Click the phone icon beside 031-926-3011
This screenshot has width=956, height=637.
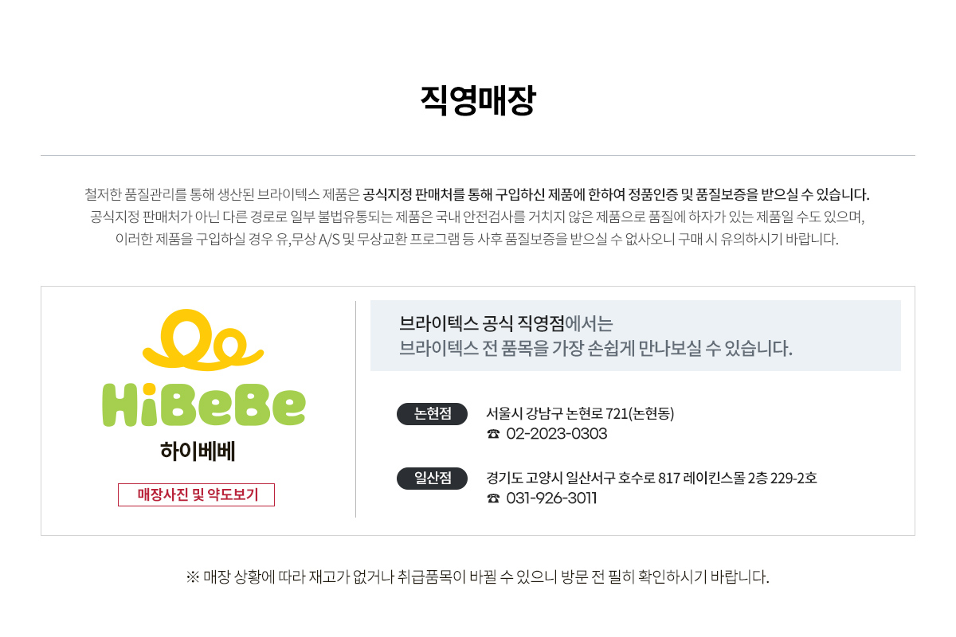493,498
